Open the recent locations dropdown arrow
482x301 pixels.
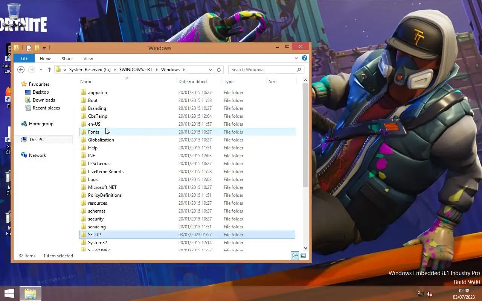click(x=40, y=70)
